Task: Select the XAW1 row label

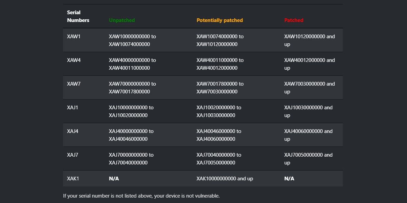Action: 74,37
